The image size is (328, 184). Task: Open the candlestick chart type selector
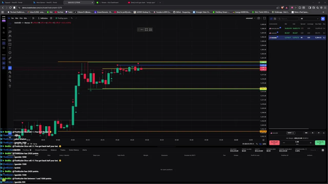coord(33,18)
